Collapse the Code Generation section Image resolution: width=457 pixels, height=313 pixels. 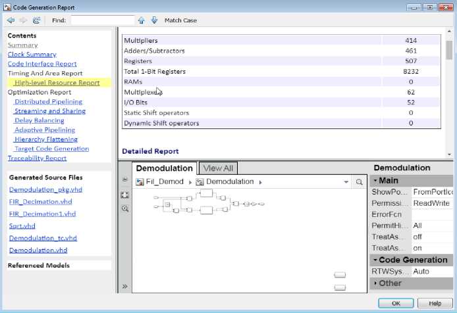[x=376, y=260]
